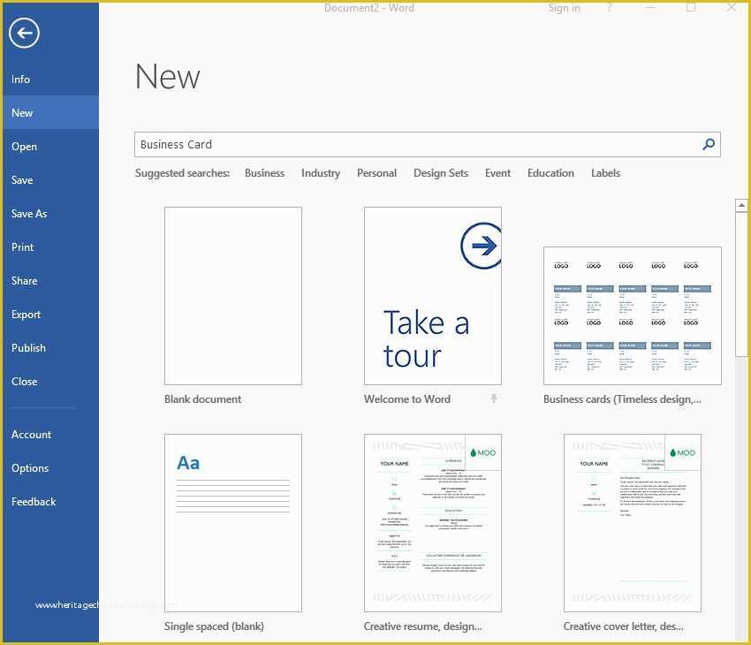Select New in the sidebar

50,112
